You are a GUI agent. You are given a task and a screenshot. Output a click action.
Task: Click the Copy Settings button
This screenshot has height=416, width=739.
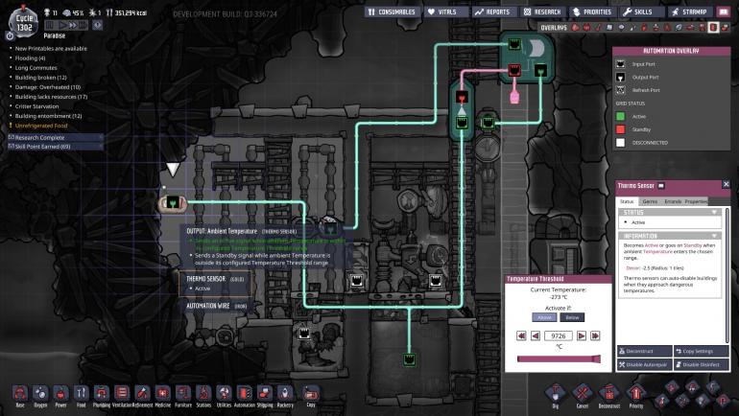click(x=701, y=351)
